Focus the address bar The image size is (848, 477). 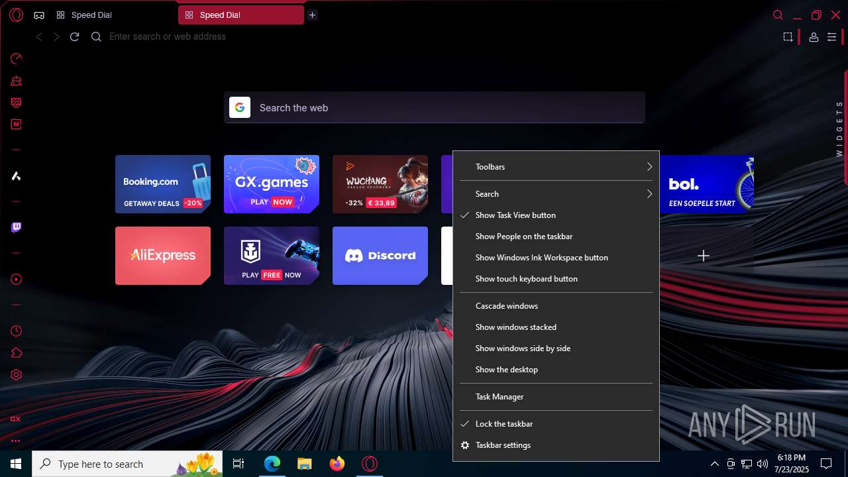click(x=437, y=36)
